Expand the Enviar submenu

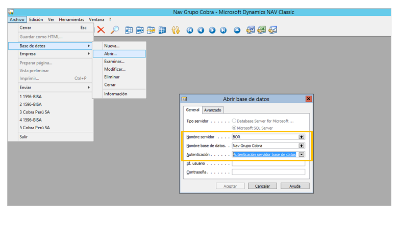[x=51, y=88]
